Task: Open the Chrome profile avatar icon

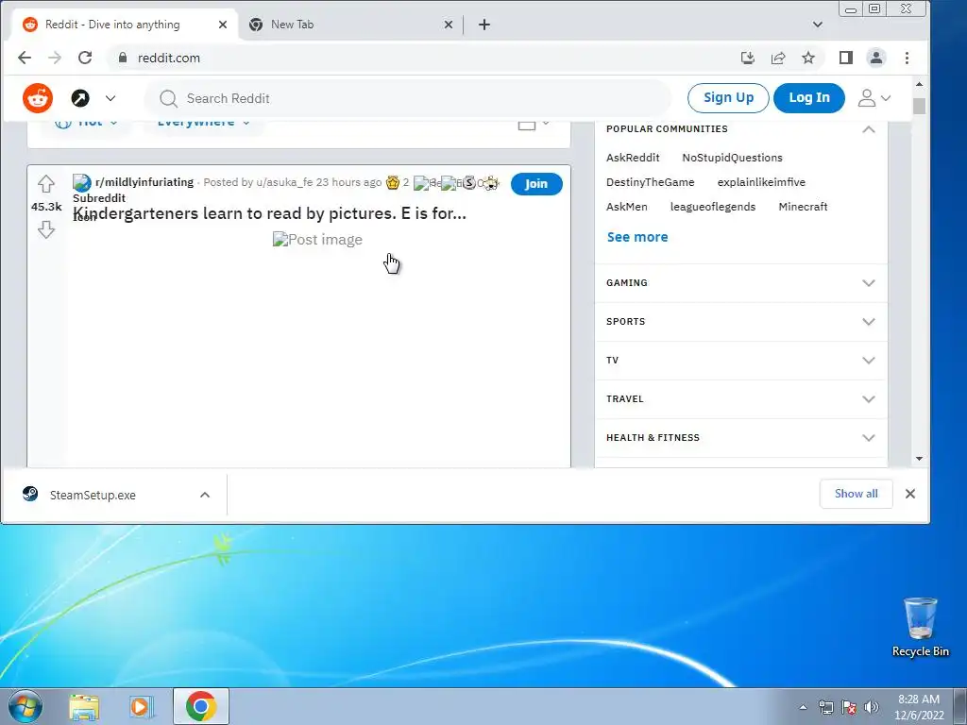Action: point(875,58)
